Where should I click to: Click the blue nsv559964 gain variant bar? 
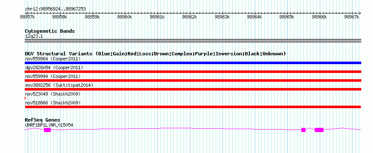[x=193, y=63]
